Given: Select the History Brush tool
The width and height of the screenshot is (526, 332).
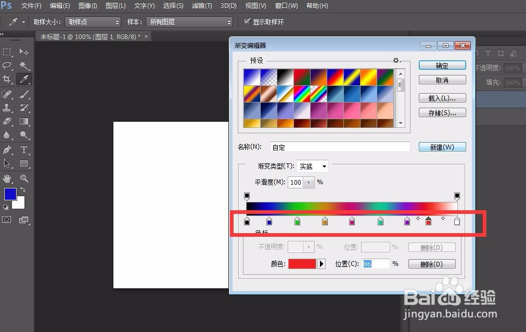Looking at the screenshot, I should coord(24,107).
